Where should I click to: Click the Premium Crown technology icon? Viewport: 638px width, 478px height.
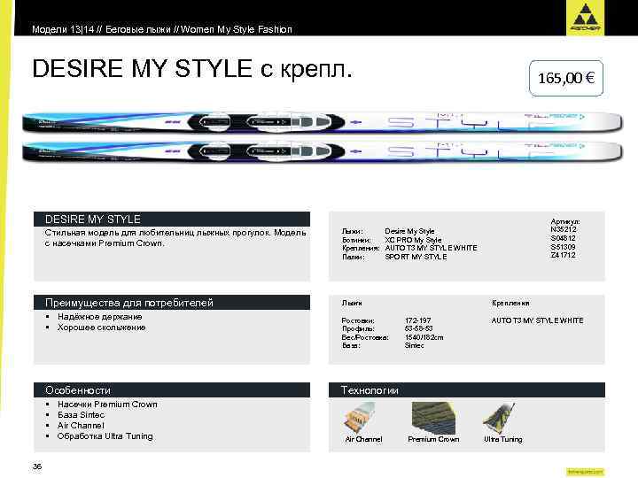coord(433,419)
